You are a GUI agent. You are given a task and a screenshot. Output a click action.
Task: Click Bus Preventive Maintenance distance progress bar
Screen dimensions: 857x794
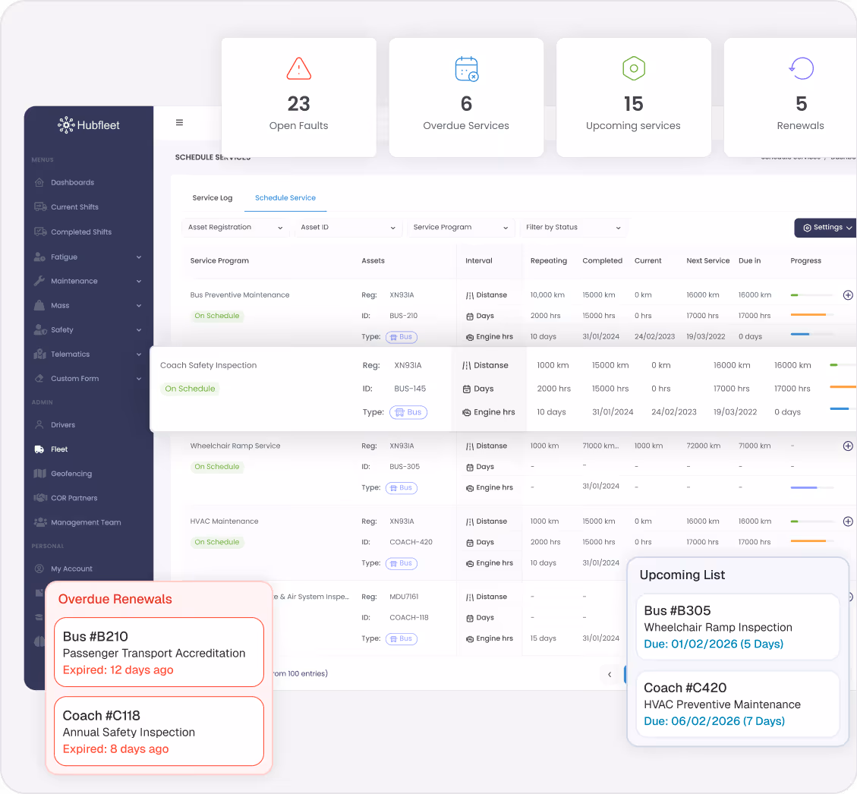tap(812, 295)
